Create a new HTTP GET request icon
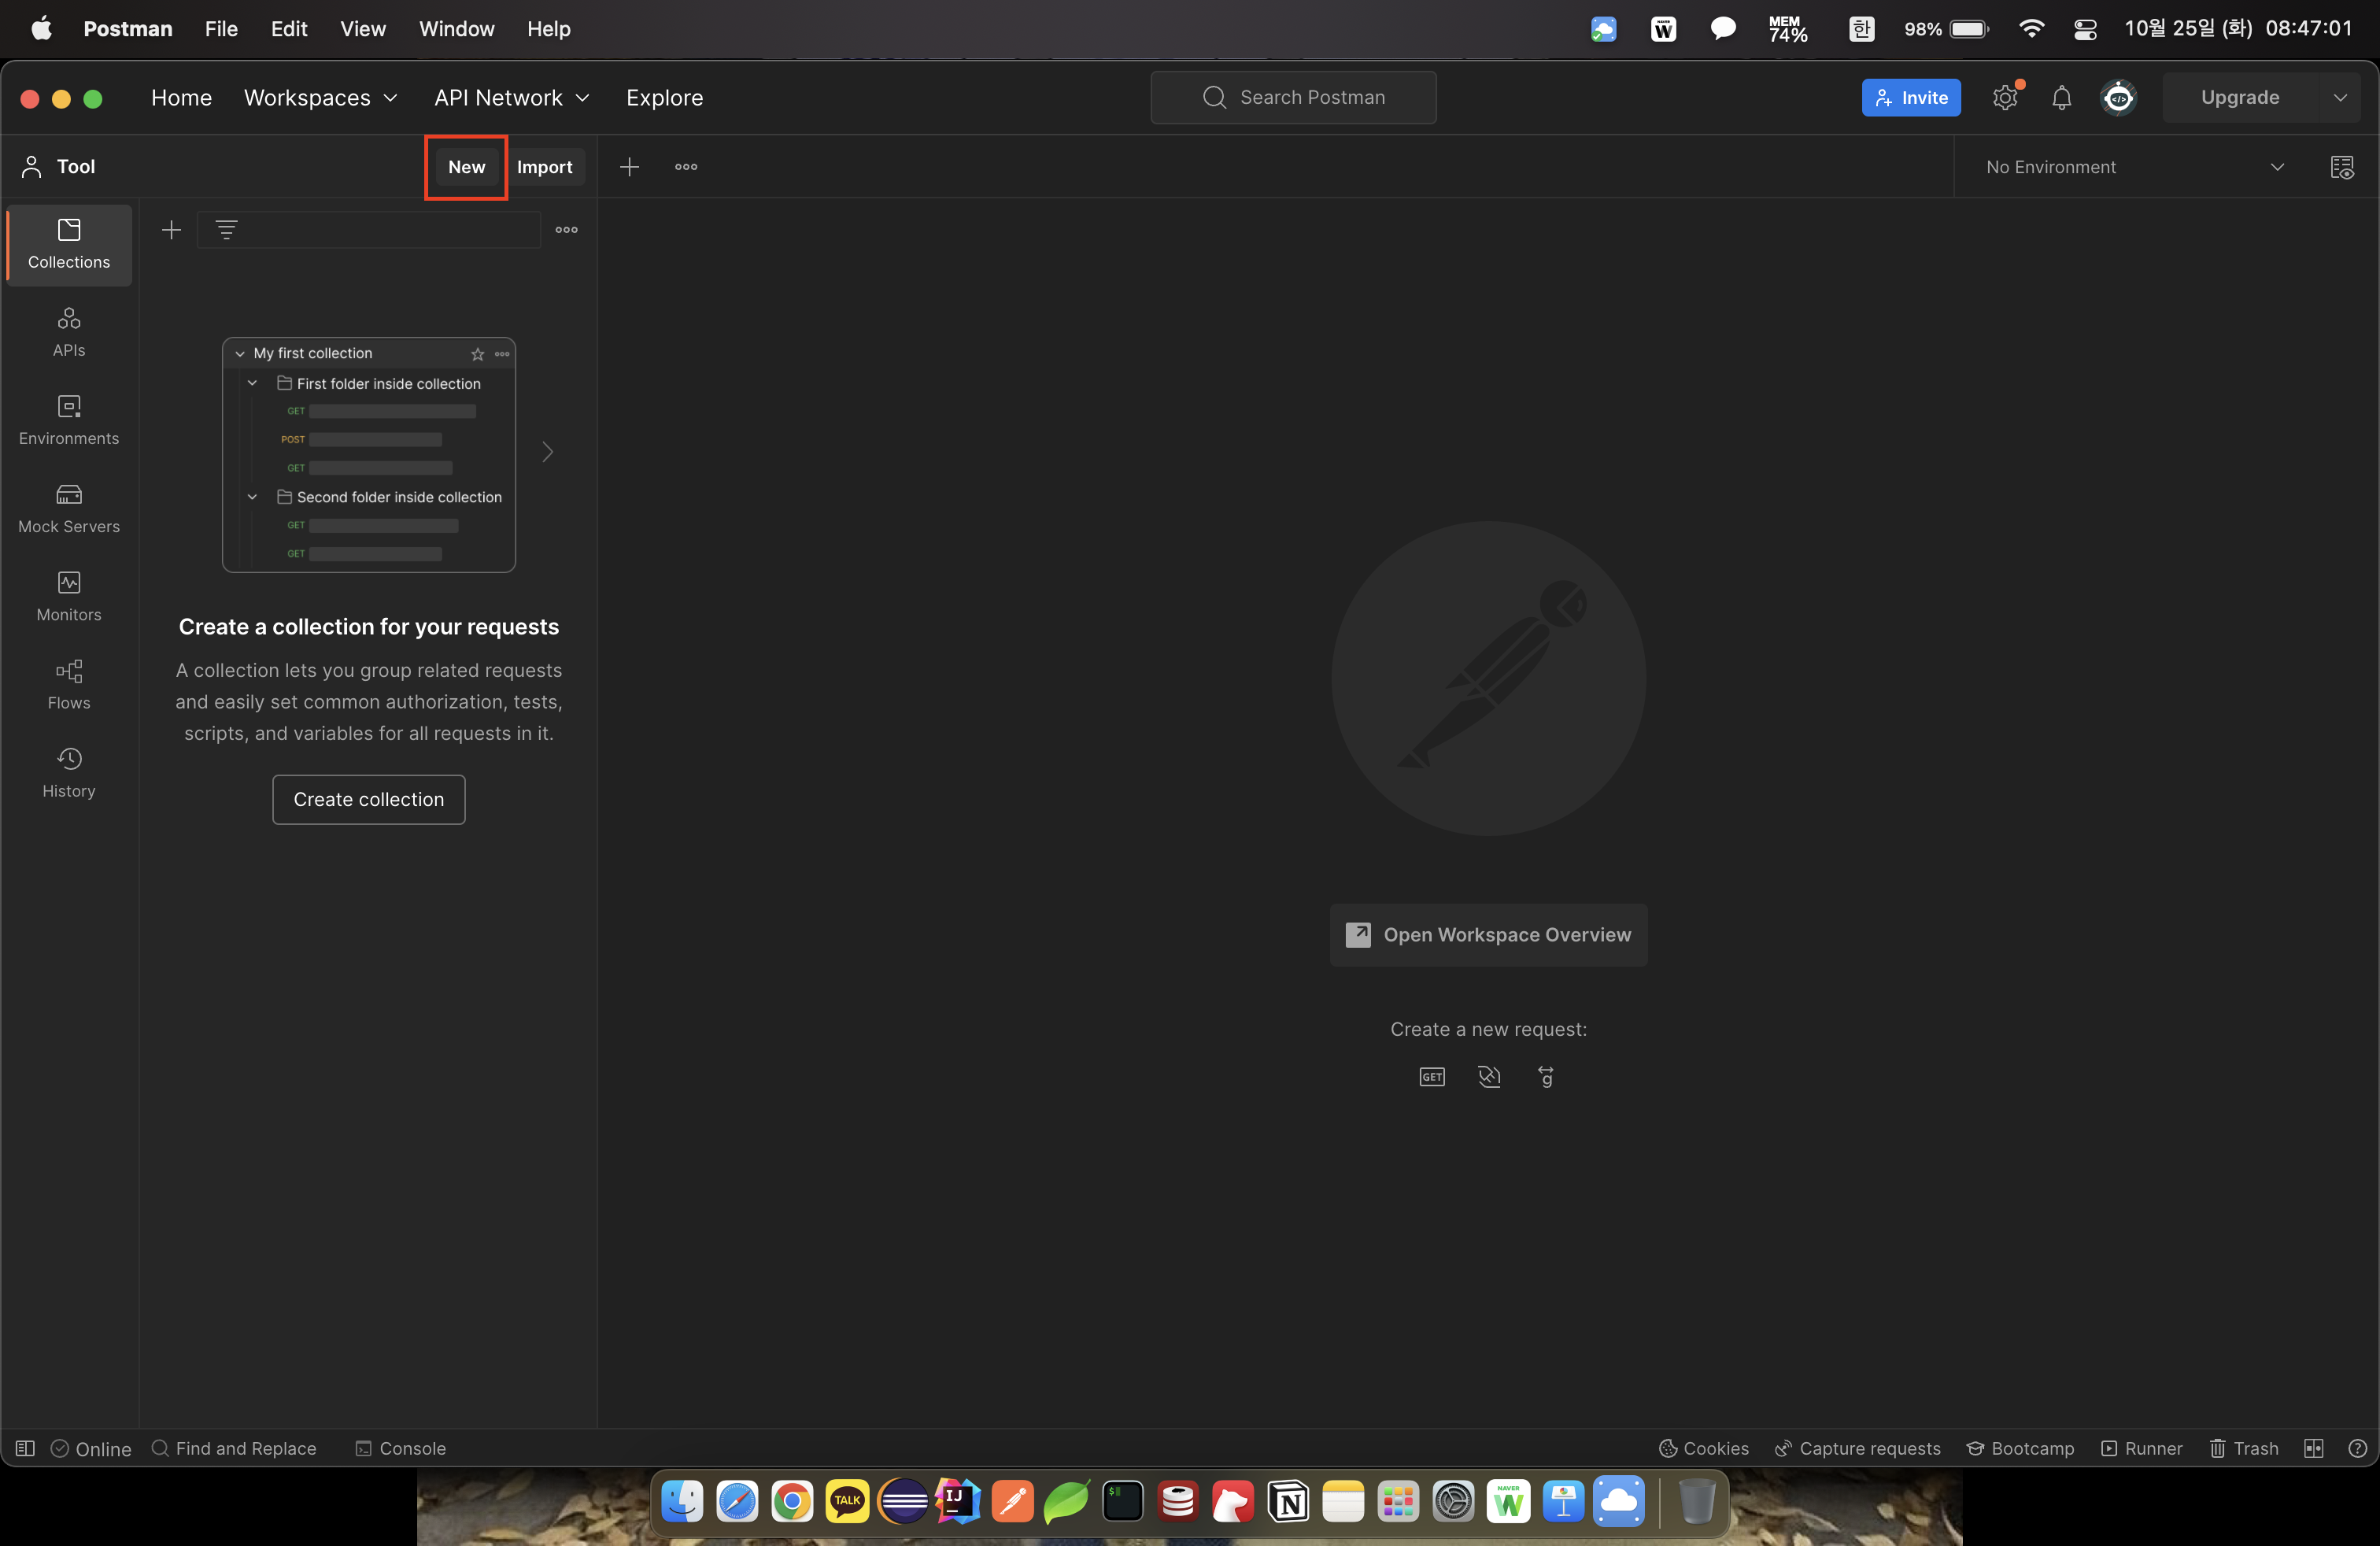Image resolution: width=2380 pixels, height=1546 pixels. click(x=1432, y=1077)
